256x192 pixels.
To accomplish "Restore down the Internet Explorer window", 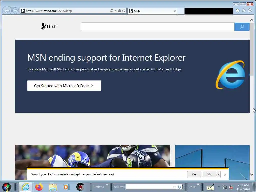I will tap(243, 4).
